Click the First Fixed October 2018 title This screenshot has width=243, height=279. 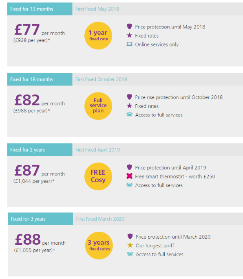(x=101, y=79)
